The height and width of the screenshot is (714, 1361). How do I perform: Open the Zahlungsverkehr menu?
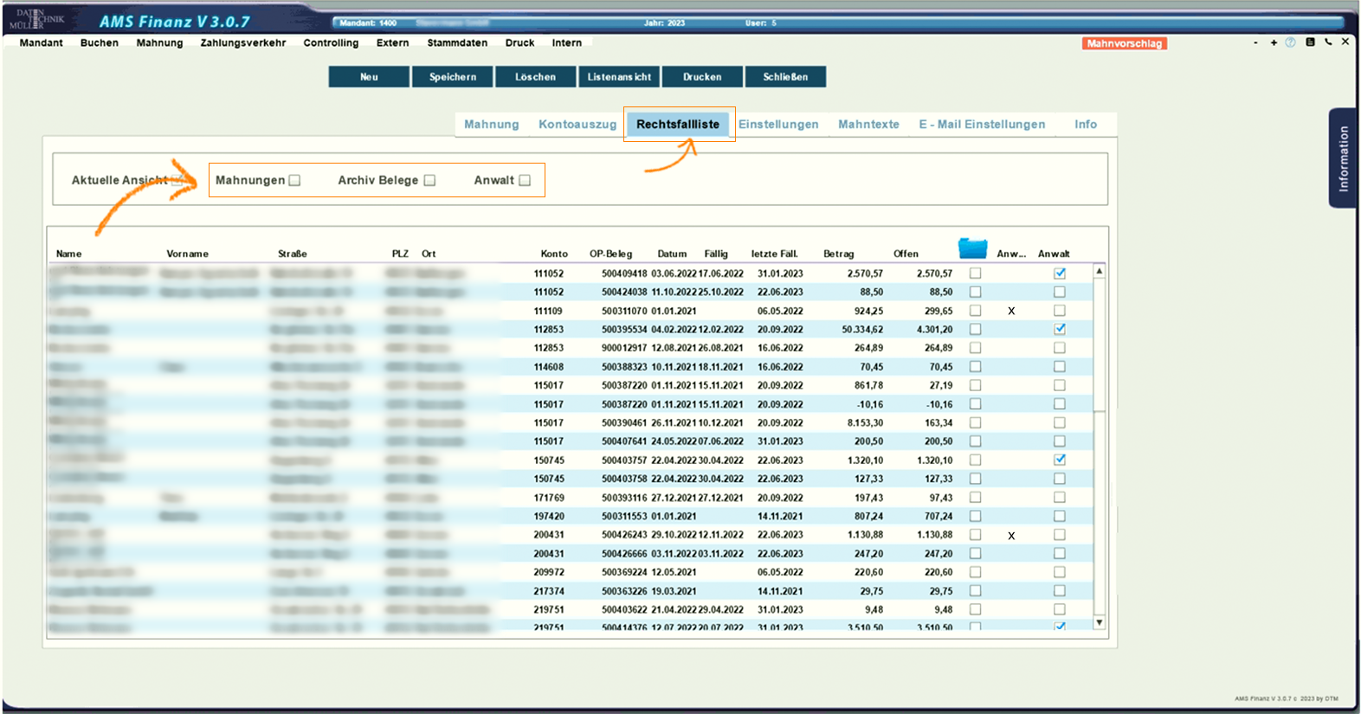[242, 42]
